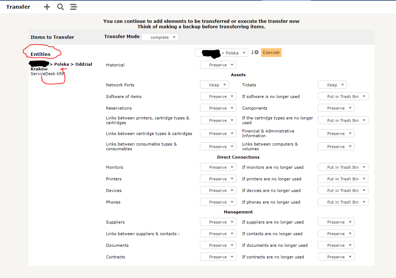The width and height of the screenshot is (396, 278).
Task: Change the Historical Preserve dropdown
Action: point(218,65)
